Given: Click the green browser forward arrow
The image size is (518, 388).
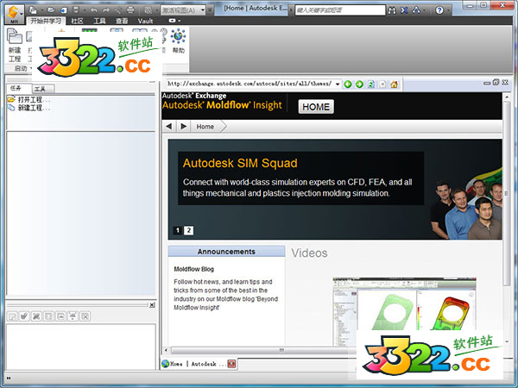Looking at the screenshot, I should pos(359,84).
